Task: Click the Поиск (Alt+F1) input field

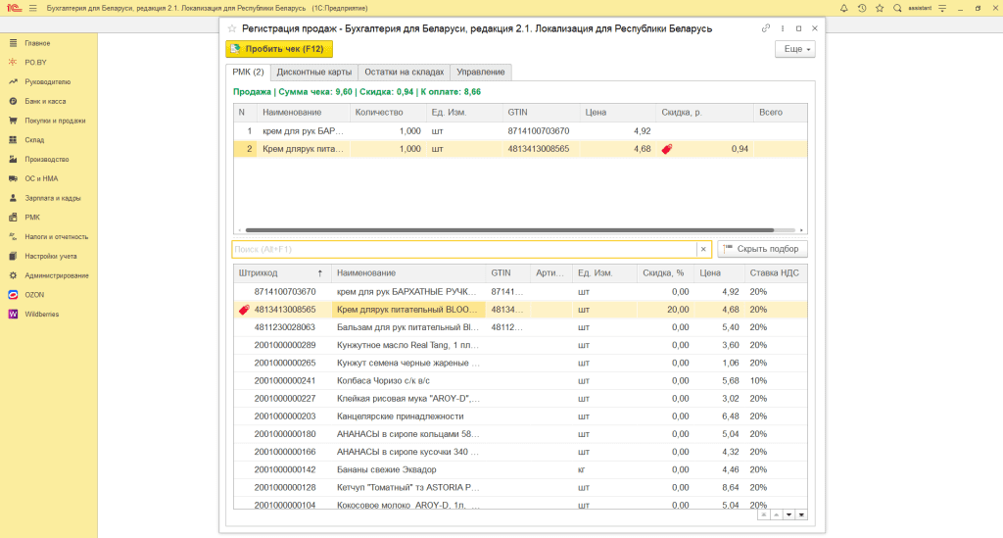Action: click(464, 249)
